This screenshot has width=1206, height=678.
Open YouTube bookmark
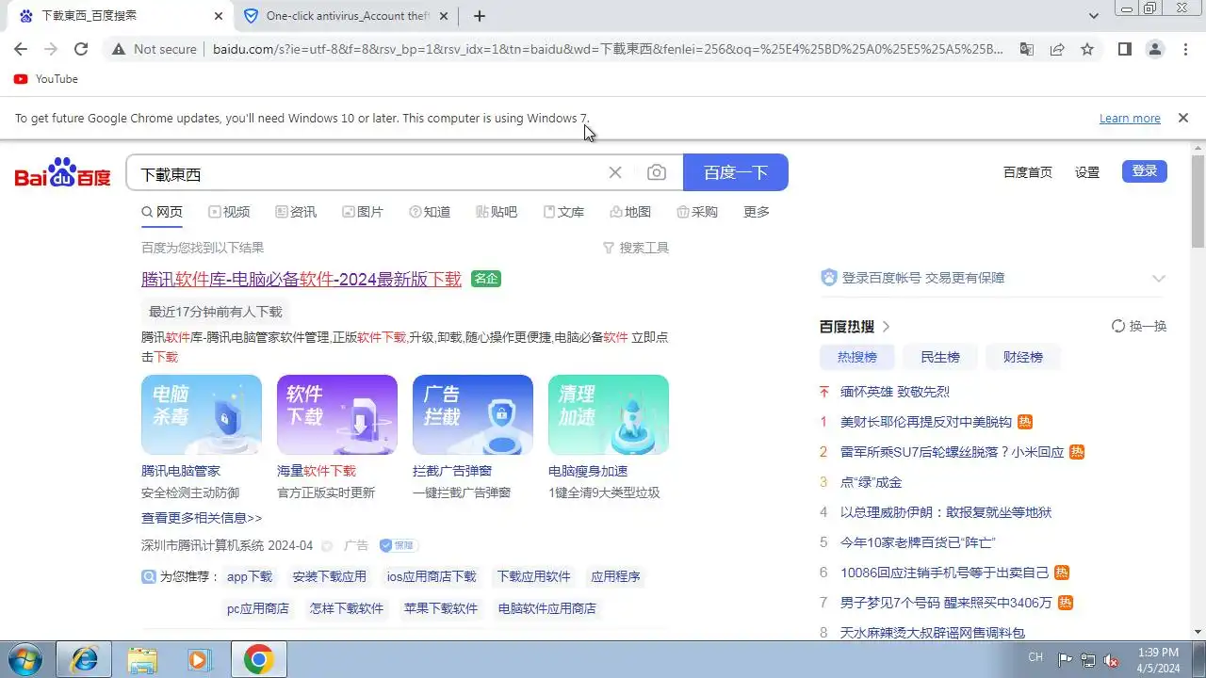[46, 79]
